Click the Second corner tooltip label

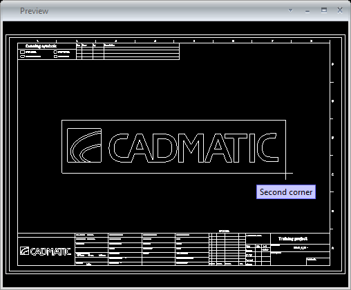pyautogui.click(x=286, y=192)
